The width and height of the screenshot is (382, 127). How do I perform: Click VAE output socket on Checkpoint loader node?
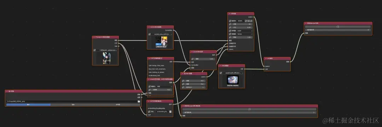(118, 46)
